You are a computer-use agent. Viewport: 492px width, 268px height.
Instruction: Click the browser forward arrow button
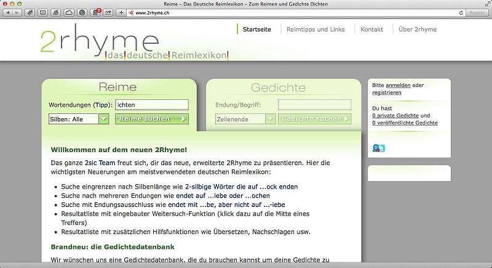pos(17,12)
